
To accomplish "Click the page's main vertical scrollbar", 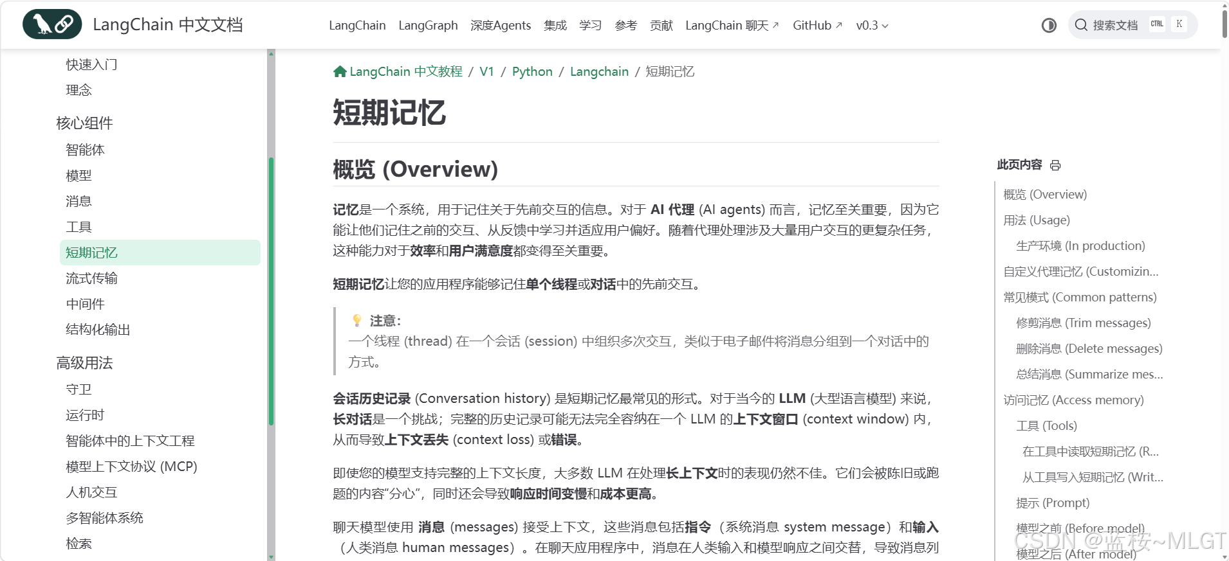I will (x=1224, y=24).
